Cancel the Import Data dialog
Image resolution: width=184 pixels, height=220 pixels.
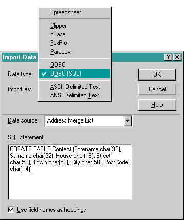[x=157, y=89]
